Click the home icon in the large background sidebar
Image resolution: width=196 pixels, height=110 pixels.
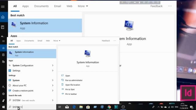coord(3,17)
